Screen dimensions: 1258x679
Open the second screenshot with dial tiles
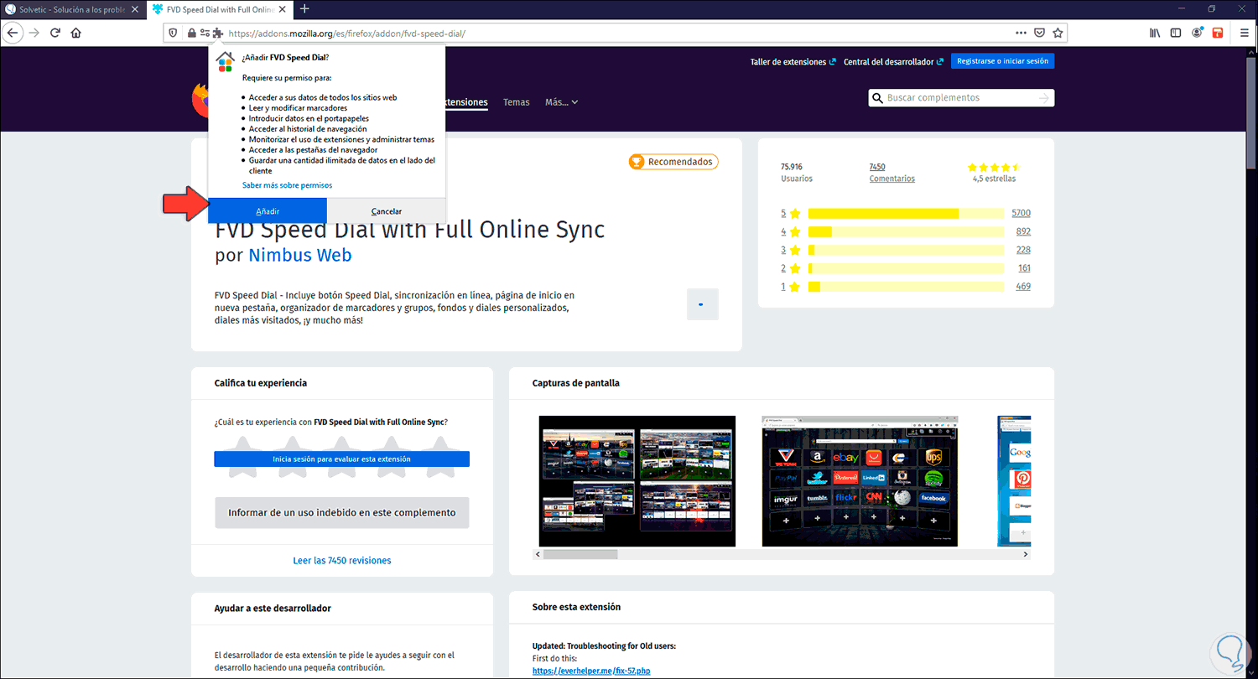[x=860, y=481]
